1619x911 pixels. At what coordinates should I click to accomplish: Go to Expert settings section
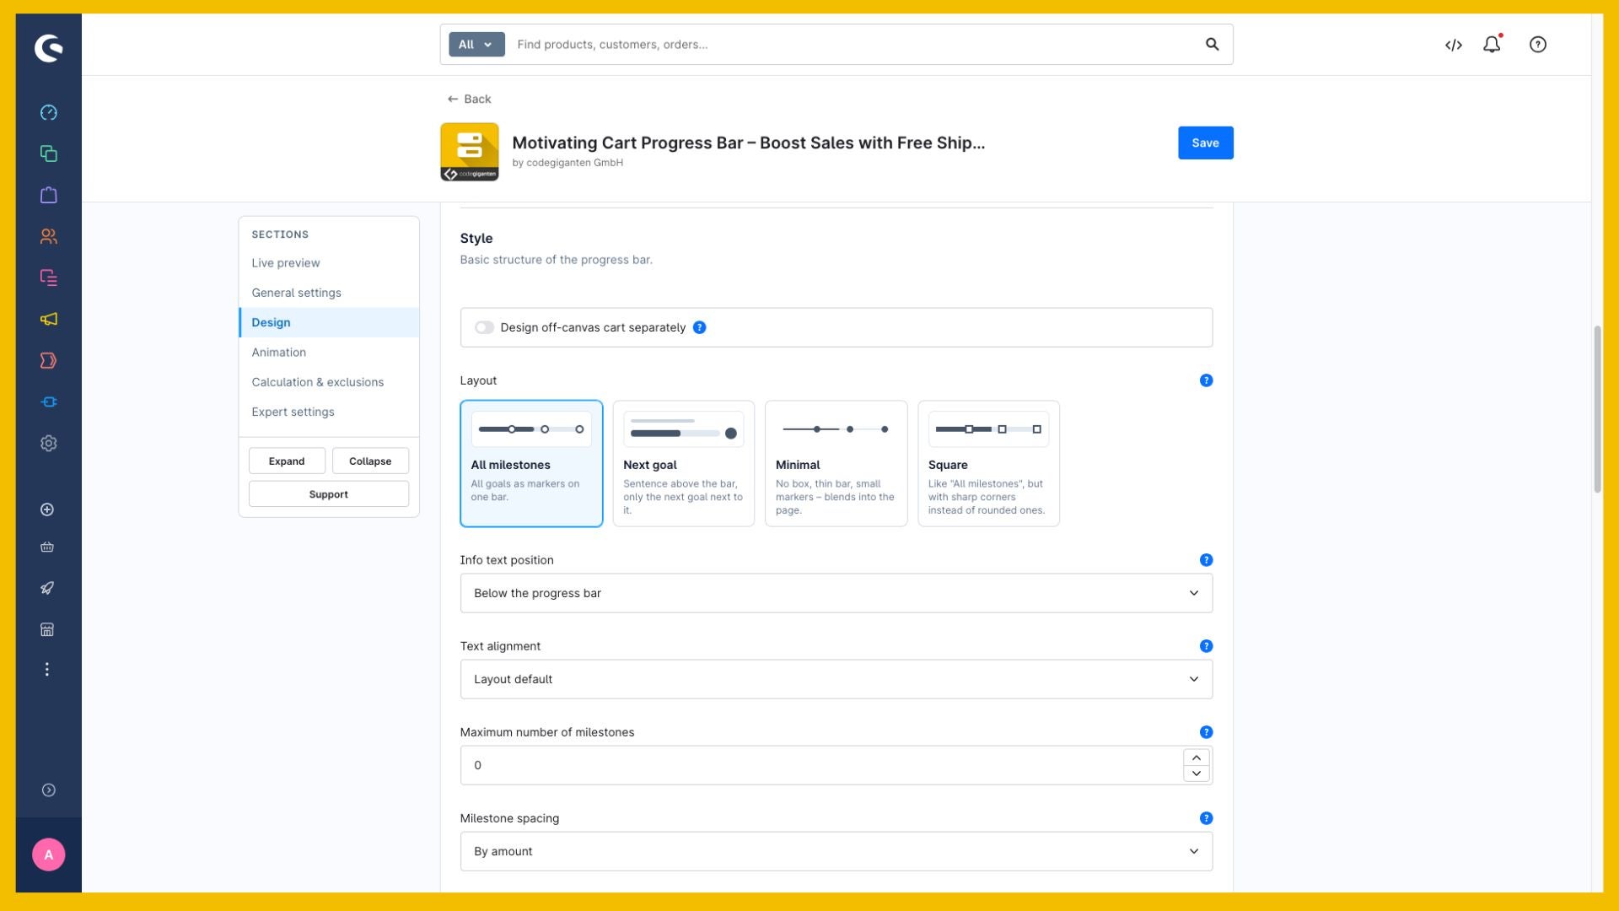(x=329, y=412)
